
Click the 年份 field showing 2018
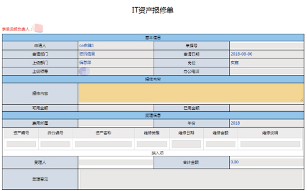pyautogui.click(x=267, y=123)
